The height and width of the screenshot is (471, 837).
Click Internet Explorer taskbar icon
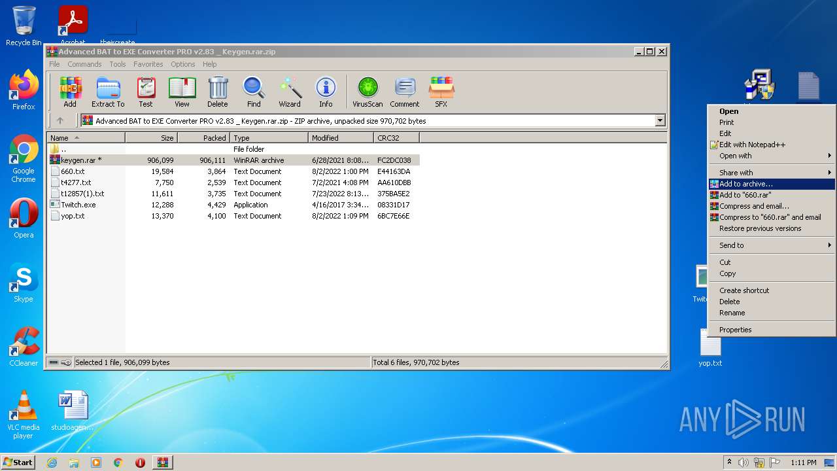(x=52, y=462)
